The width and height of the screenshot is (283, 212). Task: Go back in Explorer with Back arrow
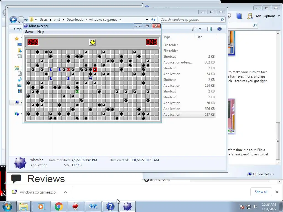(x=13, y=20)
